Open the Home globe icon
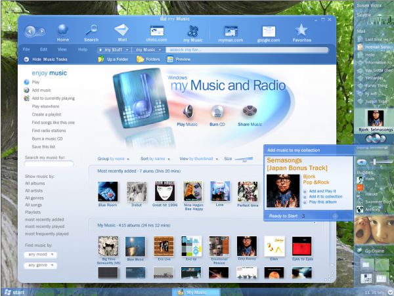The height and width of the screenshot is (296, 394). [x=62, y=30]
